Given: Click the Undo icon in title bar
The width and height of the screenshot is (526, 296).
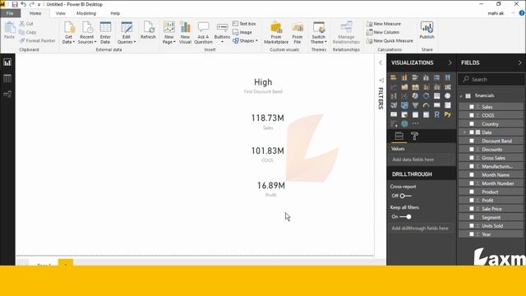Looking at the screenshot, I should coord(23,4).
